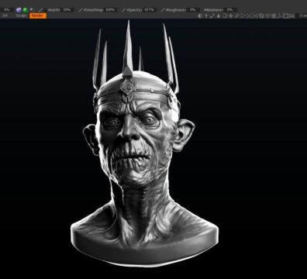Click the rotate camera square icon
307x279 pixels.
coord(225,15)
